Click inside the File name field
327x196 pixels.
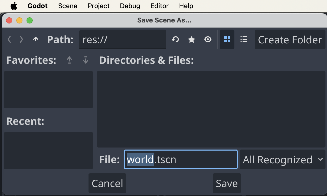180,160
